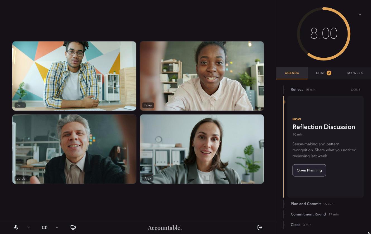This screenshot has width=371, height=234.
Task: Expand the Close agenda item
Action: [x=325, y=225]
